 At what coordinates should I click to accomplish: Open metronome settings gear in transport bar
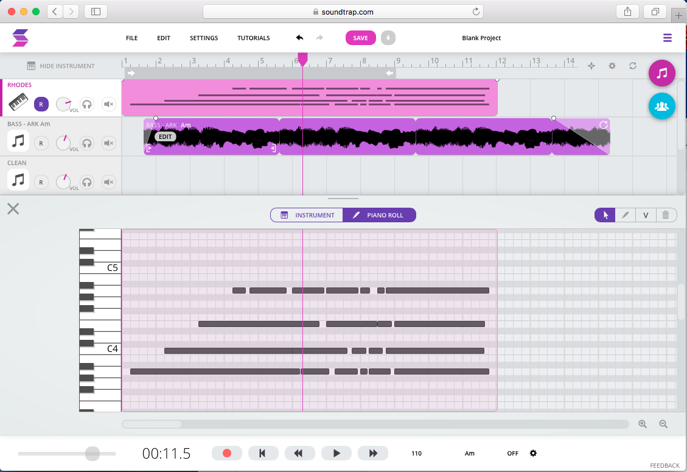pyautogui.click(x=534, y=453)
